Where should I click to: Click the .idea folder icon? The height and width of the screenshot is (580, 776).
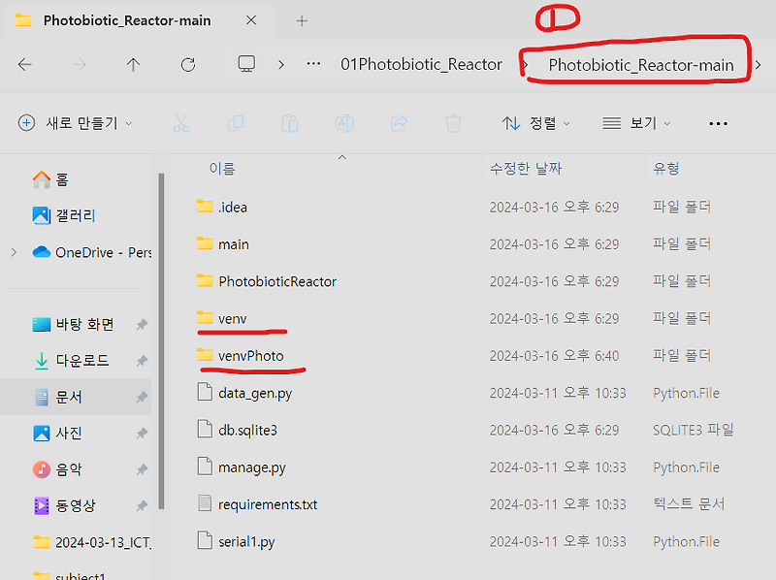click(205, 206)
